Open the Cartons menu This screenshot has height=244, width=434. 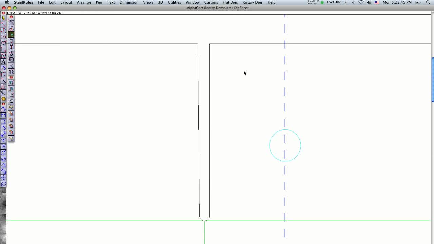tap(211, 2)
